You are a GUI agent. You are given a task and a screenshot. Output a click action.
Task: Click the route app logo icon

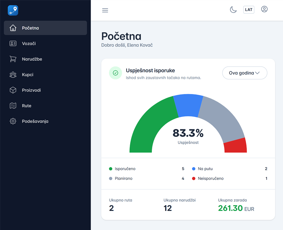[x=13, y=10]
